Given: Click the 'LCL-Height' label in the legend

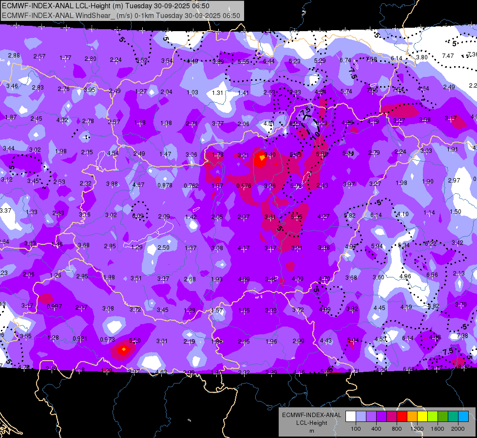Looking at the screenshot, I should click(311, 423).
